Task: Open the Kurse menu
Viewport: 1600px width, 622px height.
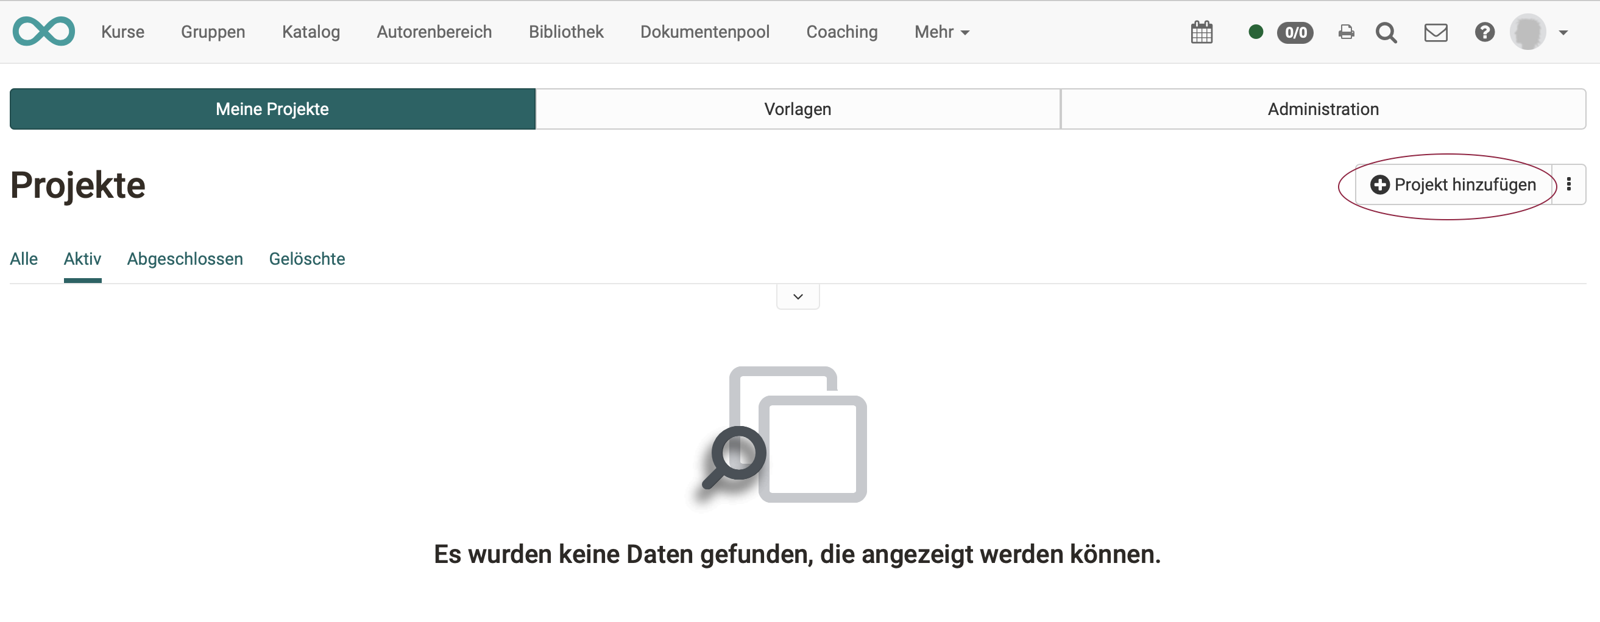Action: 122,32
